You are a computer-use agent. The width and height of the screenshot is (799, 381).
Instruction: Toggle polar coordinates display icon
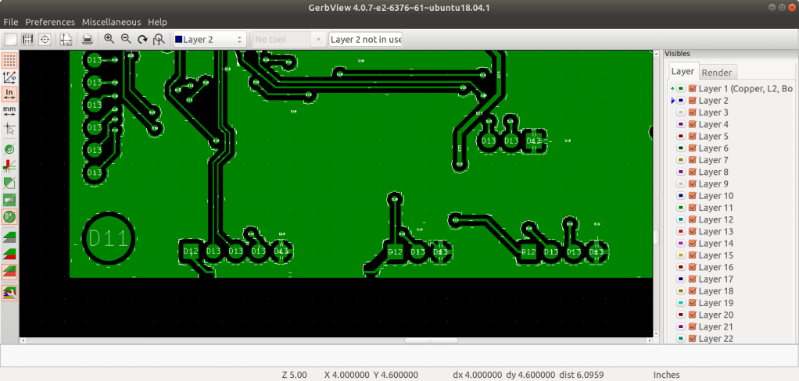[10, 77]
